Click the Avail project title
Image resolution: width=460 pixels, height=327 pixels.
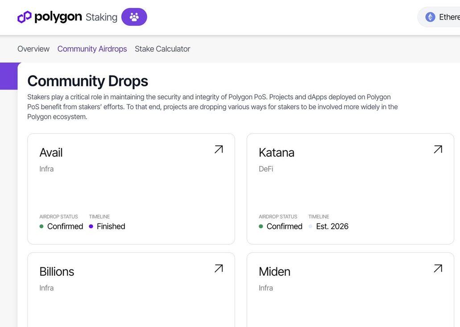(x=51, y=152)
